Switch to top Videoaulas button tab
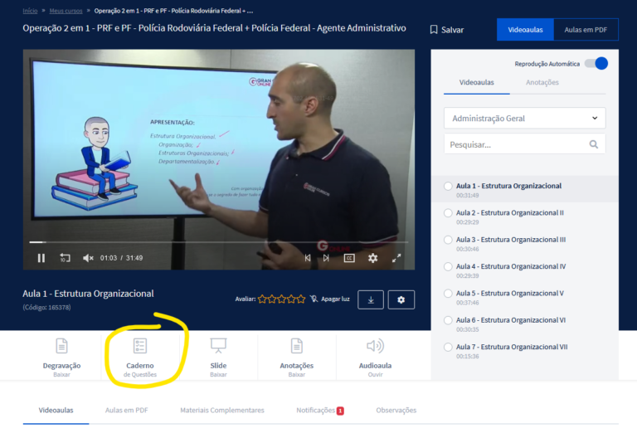The image size is (637, 433). pos(525,30)
